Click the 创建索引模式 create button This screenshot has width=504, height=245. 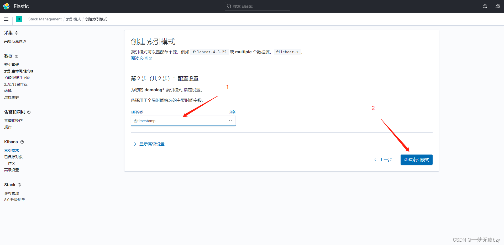tap(416, 160)
